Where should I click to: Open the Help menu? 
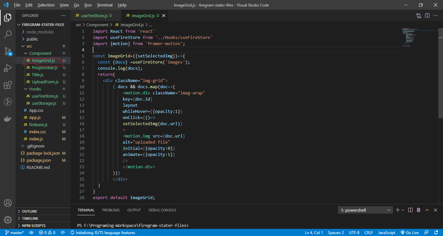(122, 5)
